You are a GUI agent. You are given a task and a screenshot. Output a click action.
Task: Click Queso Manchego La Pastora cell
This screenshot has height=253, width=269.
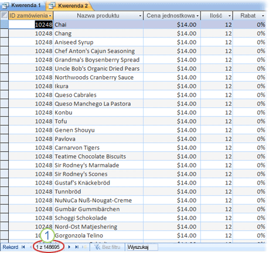[98, 104]
